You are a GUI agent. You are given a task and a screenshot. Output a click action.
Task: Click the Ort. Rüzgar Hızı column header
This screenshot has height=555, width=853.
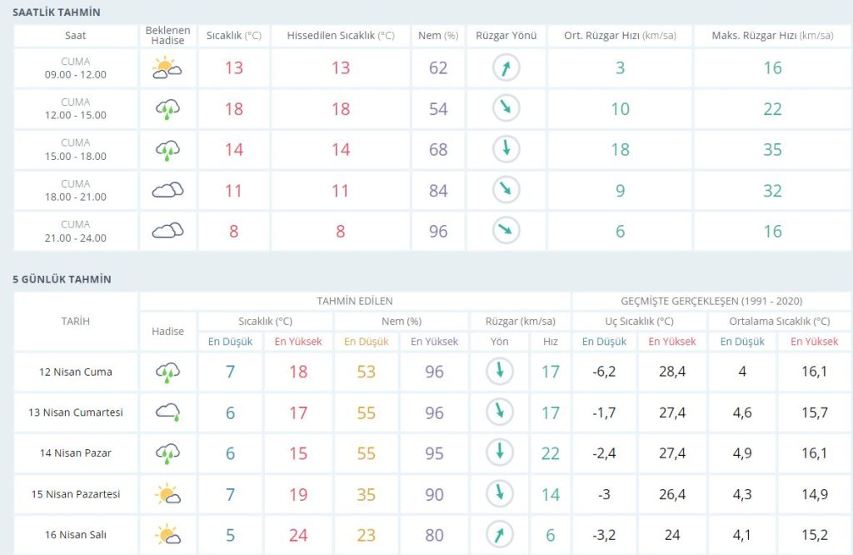point(620,36)
